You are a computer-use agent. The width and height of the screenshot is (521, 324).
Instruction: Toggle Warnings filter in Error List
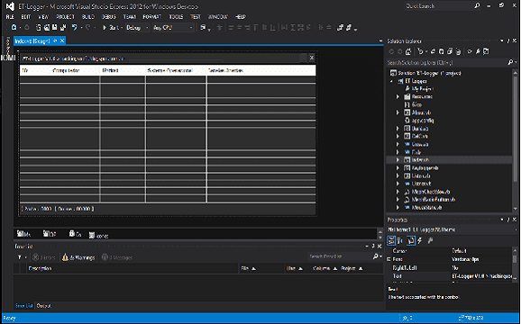point(78,257)
